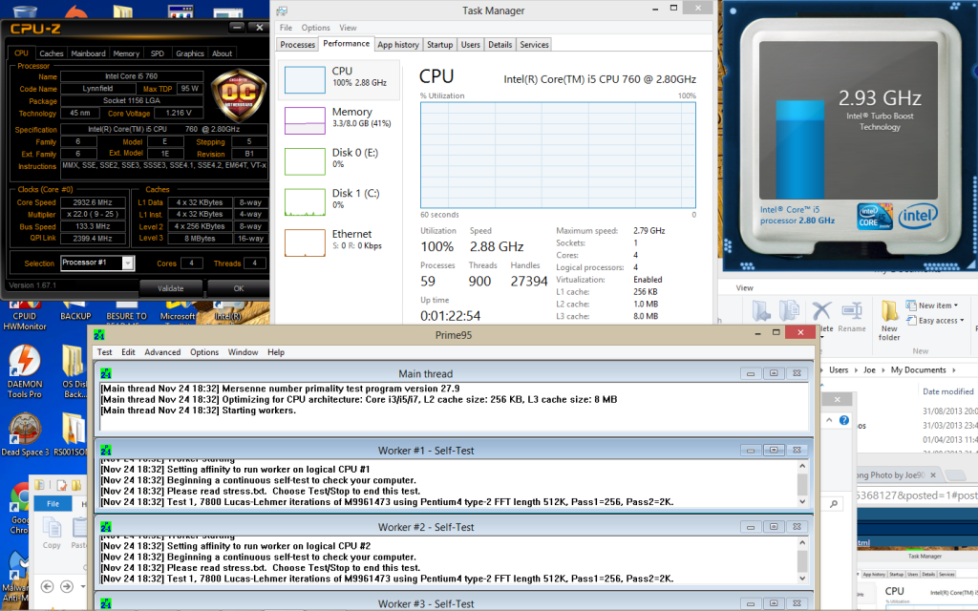
Task: Select Disk 1 (C:) in Task Manager sidebar
Action: [339, 202]
